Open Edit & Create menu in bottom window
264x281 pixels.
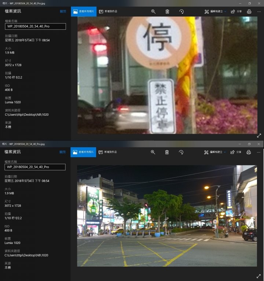click(x=215, y=152)
